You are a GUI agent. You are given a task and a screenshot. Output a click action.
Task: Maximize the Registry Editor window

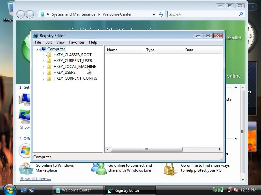pyautogui.click(x=208, y=36)
